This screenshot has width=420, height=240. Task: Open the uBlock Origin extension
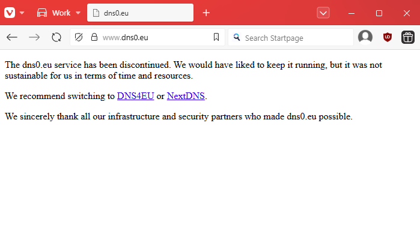[388, 37]
